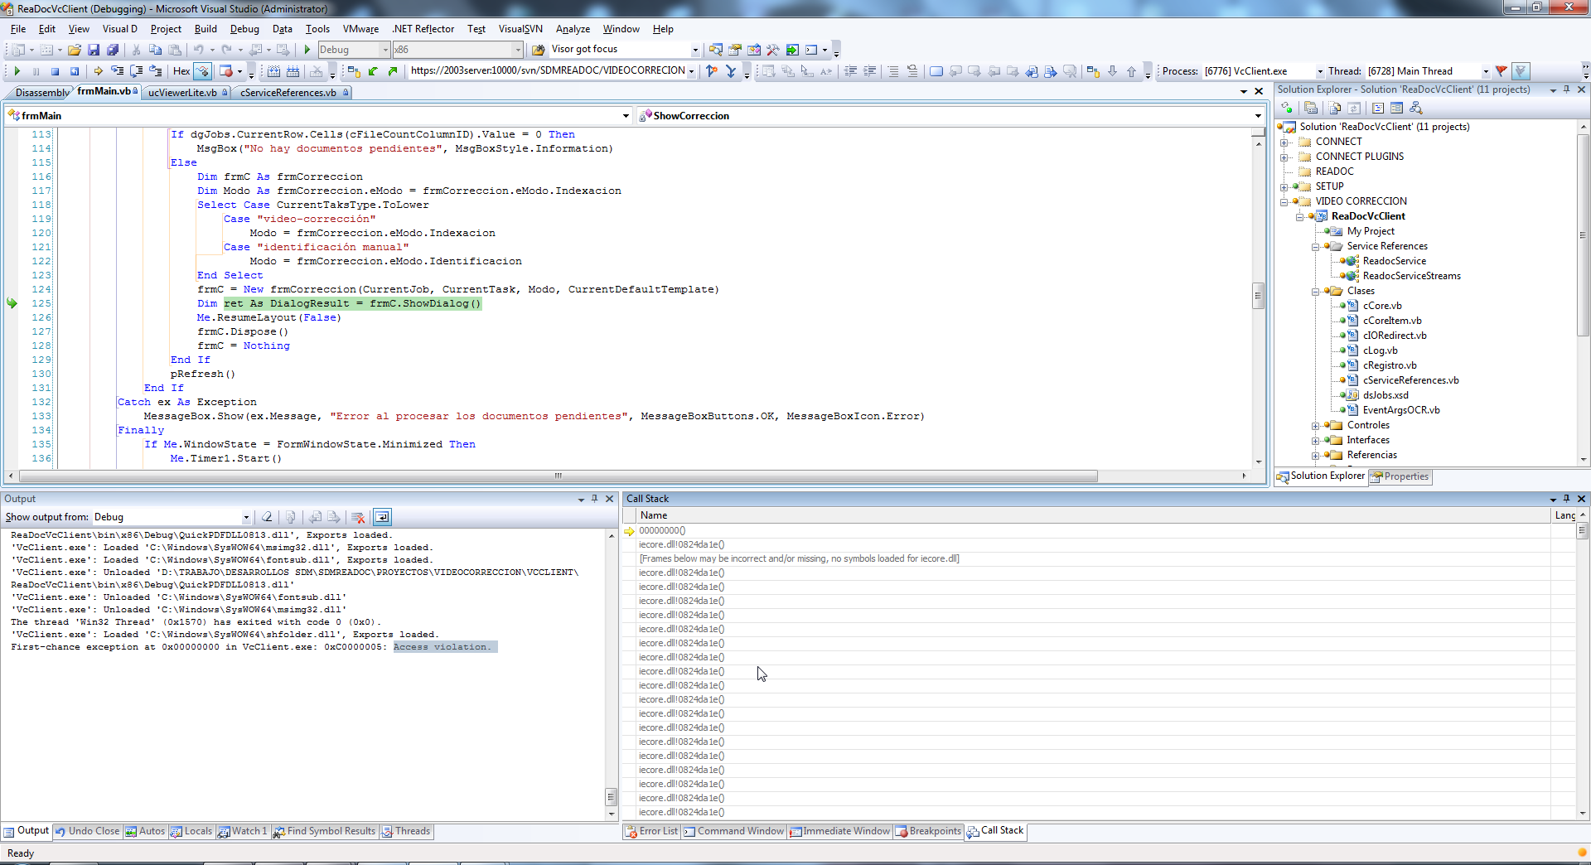Viewport: 1591px width, 865px height.
Task: Open the 'Visor got focus' find dropdown
Action: click(x=695, y=50)
